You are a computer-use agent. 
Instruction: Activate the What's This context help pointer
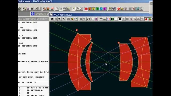tap(114, 9)
